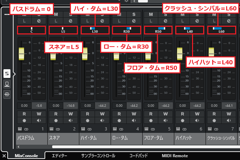Click the bottom left-sidebar section icon
Viewport: 240px width, 160px height.
click(7, 94)
